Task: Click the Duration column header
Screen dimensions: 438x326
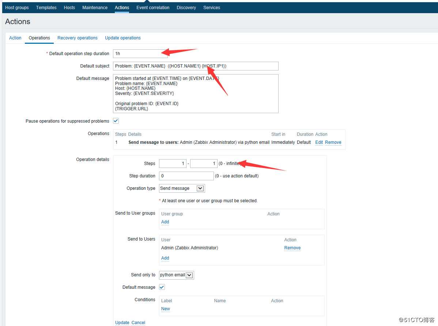Action: [305, 134]
